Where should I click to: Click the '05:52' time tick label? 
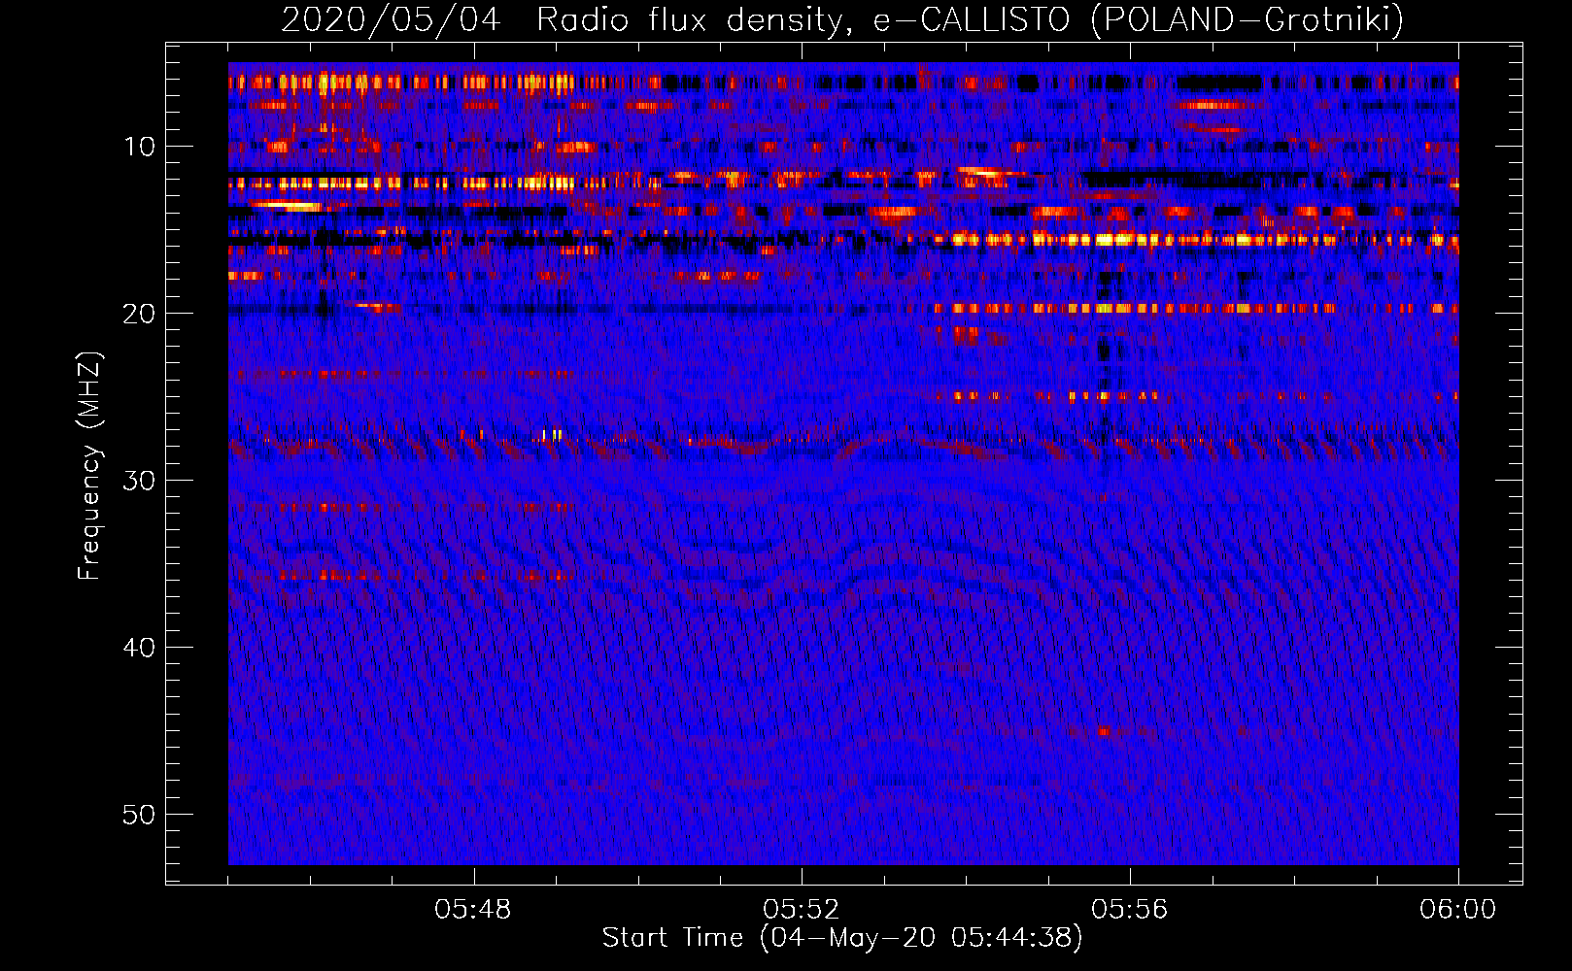coord(802,910)
